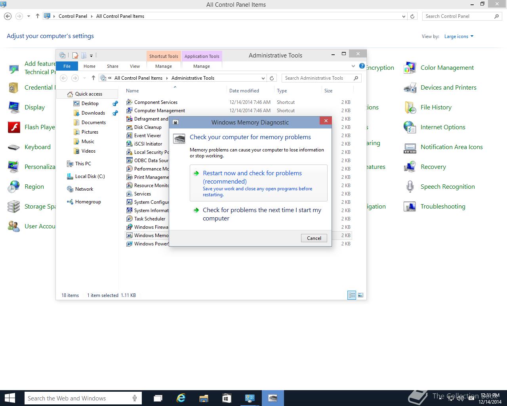The height and width of the screenshot is (406, 507).
Task: Refresh the Administrative Tools folder
Action: (272, 78)
